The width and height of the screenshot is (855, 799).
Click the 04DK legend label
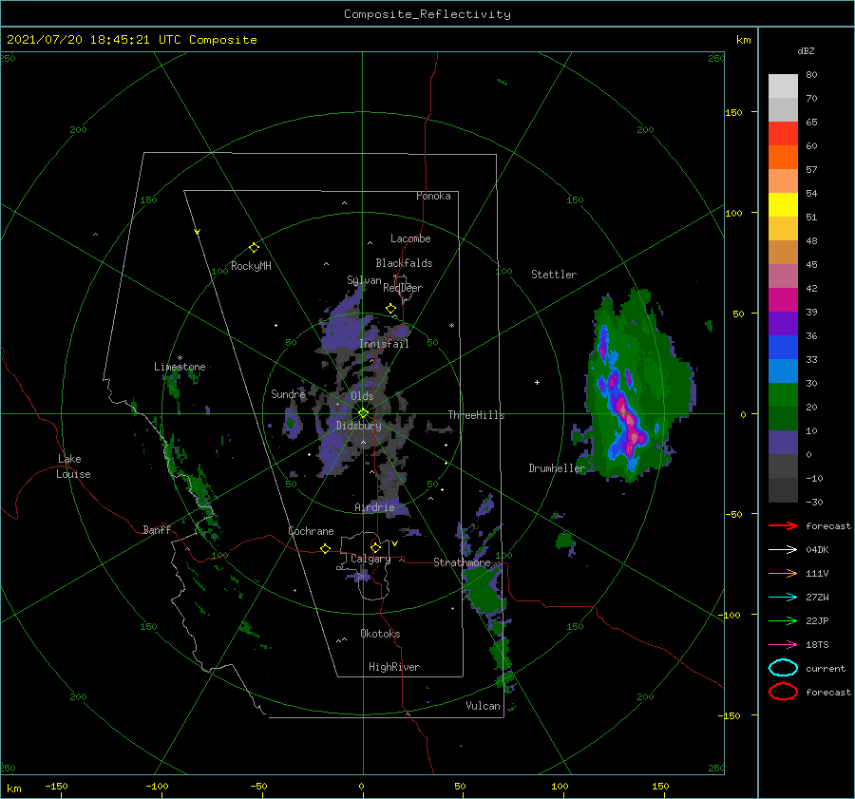pos(817,549)
